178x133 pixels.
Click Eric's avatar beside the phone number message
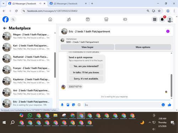63,87
